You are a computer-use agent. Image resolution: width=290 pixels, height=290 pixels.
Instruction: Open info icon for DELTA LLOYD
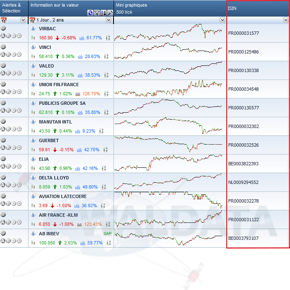pyautogui.click(x=33, y=178)
